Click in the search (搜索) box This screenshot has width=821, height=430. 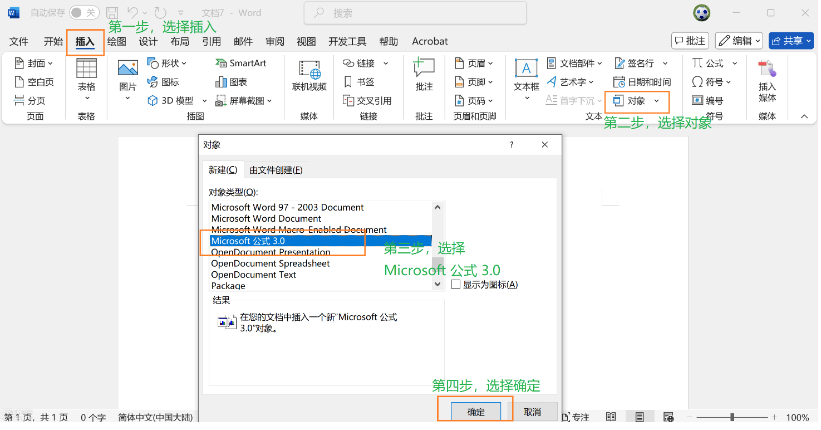pyautogui.click(x=415, y=13)
